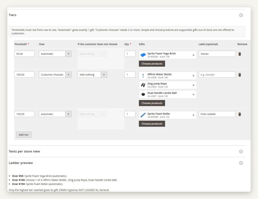Click the Ladder preview section title
Image resolution: width=258 pixels, height=199 pixels.
[21, 163]
